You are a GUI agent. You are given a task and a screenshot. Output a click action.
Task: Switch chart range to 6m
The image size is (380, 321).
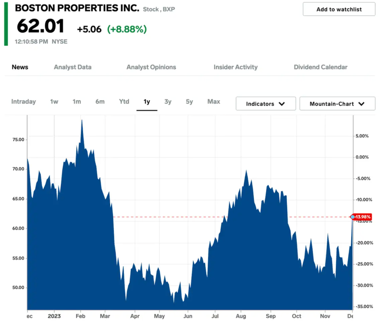100,102
